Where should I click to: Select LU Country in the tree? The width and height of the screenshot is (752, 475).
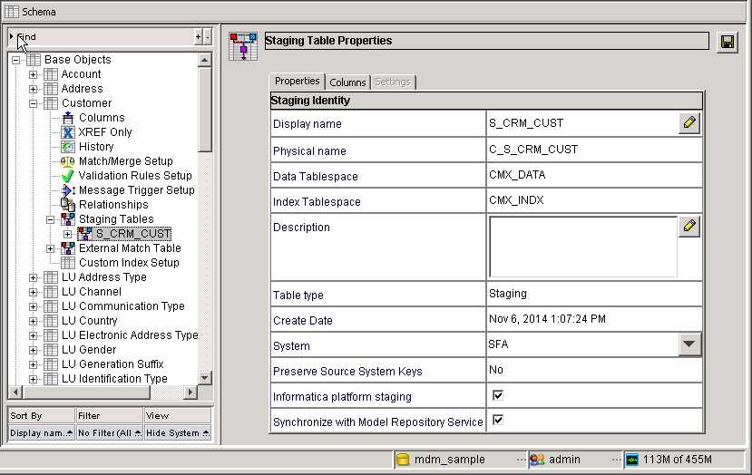click(x=90, y=321)
